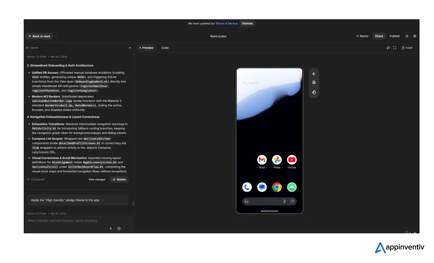Tap the Google voice search microphone

[284, 201]
